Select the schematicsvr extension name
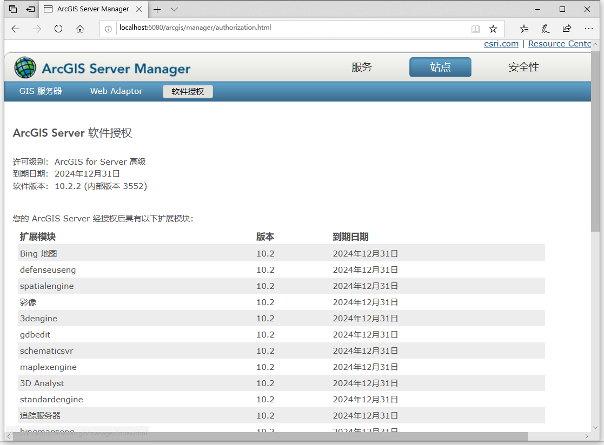The width and height of the screenshot is (604, 445). pos(46,351)
